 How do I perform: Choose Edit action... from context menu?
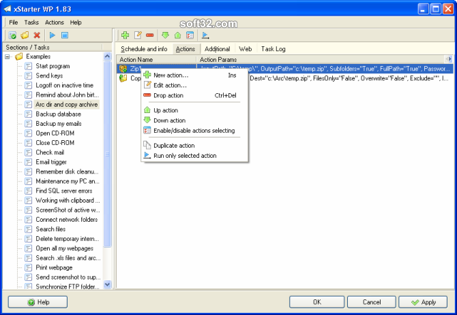194,85
